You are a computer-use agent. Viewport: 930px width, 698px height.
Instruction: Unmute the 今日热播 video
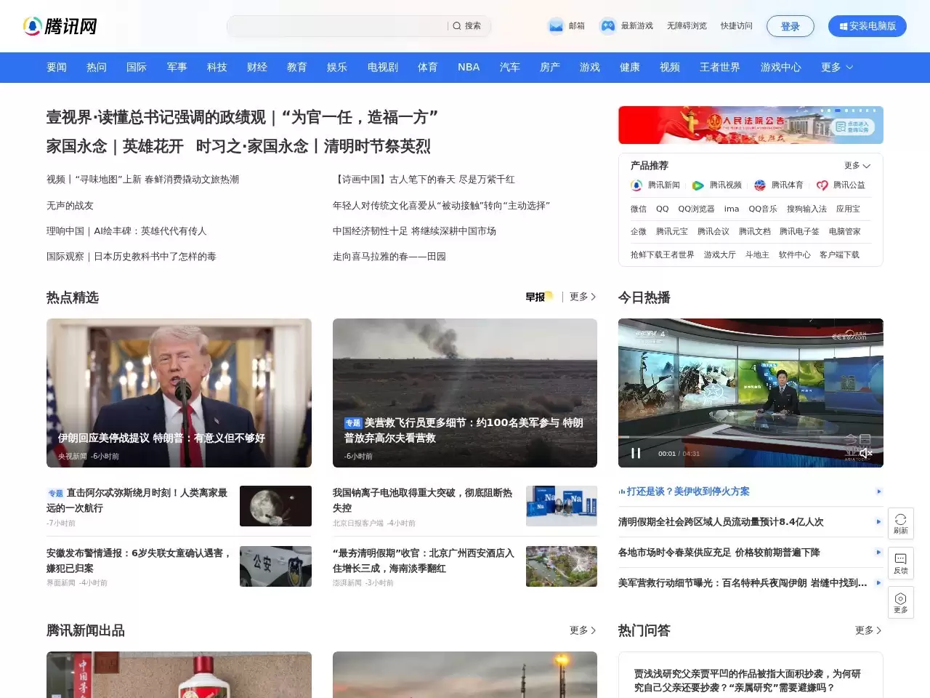pyautogui.click(x=865, y=453)
